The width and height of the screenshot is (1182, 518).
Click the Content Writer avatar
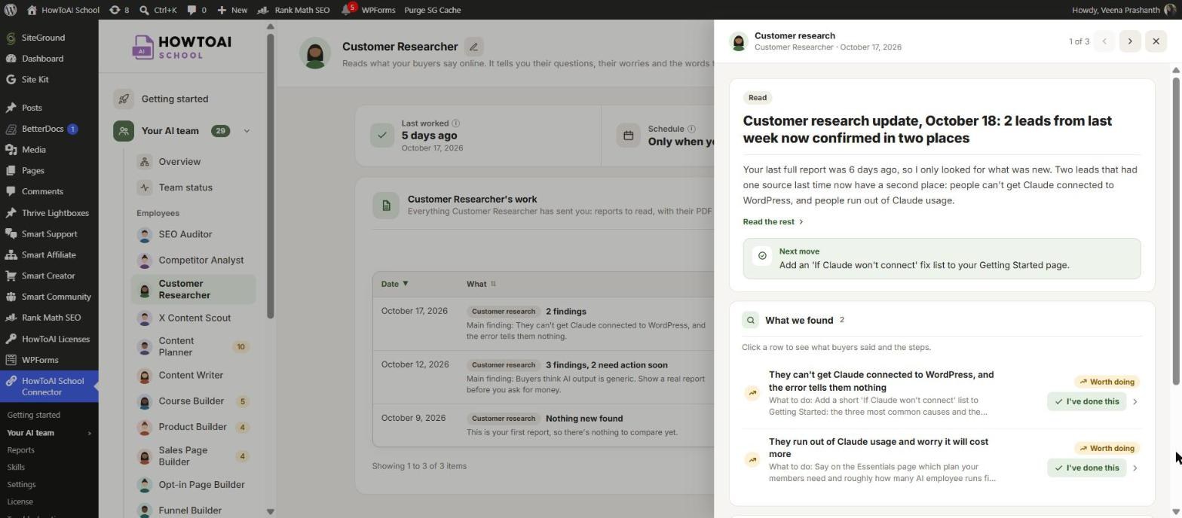[145, 376]
